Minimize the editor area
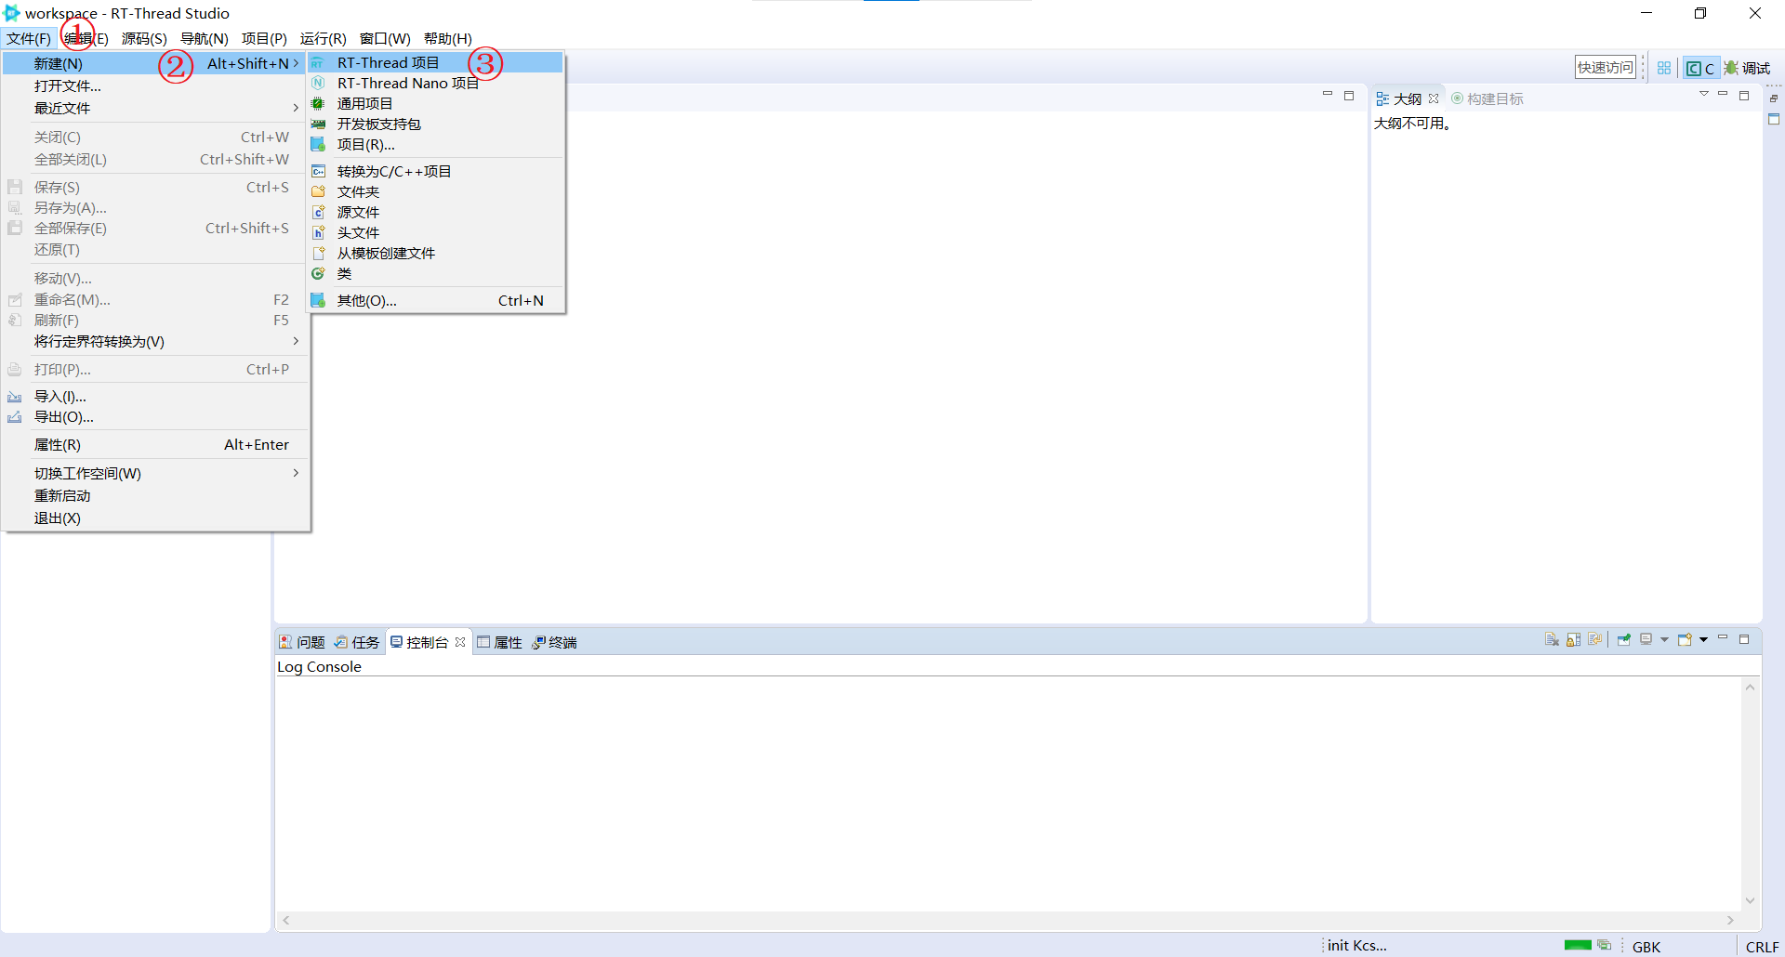Image resolution: width=1785 pixels, height=957 pixels. [1328, 95]
